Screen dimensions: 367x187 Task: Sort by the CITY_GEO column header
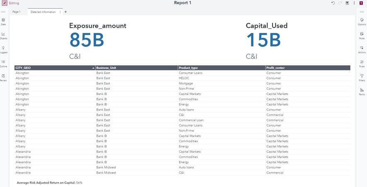click(54, 68)
